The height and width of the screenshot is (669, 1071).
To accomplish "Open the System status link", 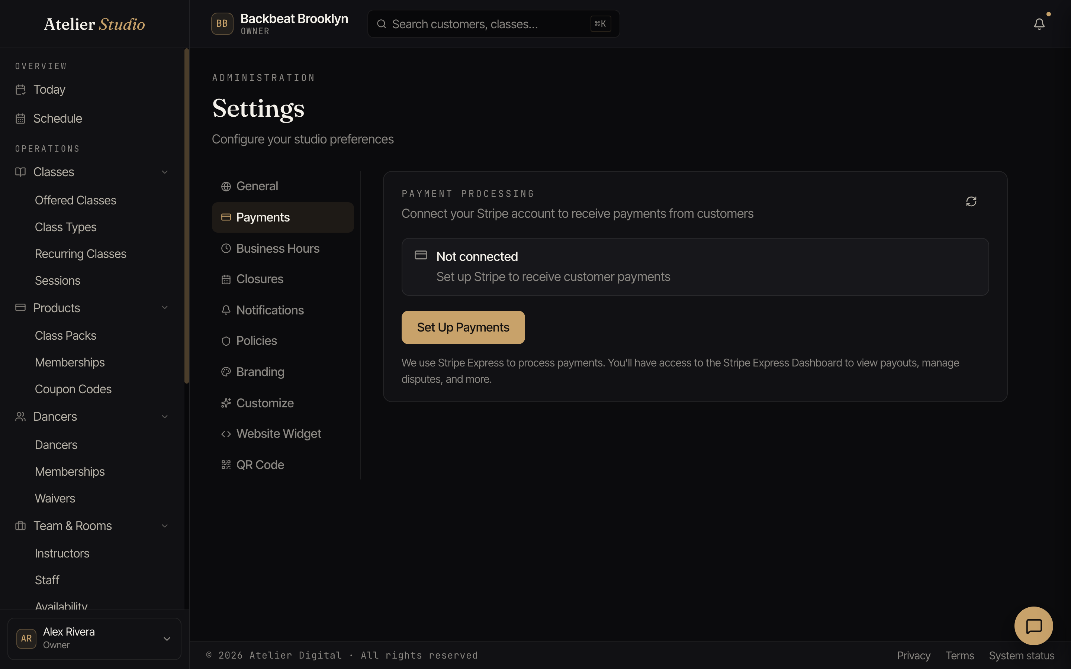I will (x=1022, y=655).
